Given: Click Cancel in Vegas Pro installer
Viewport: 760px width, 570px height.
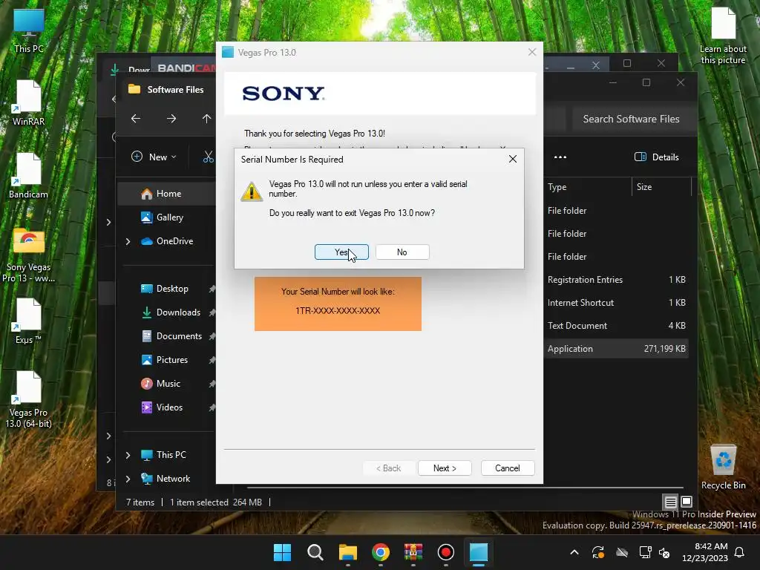Looking at the screenshot, I should [508, 468].
